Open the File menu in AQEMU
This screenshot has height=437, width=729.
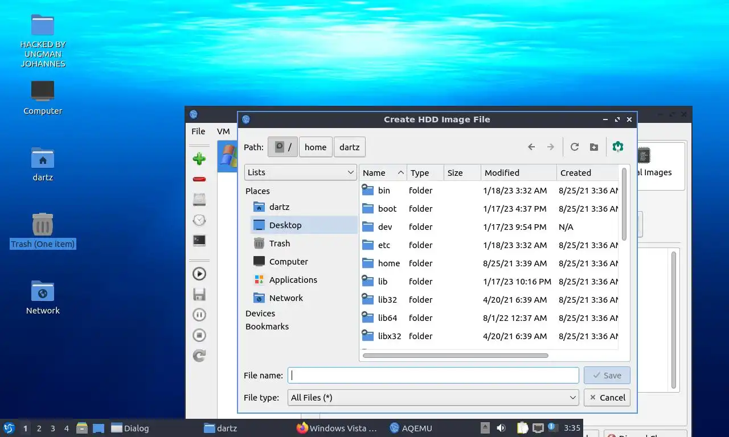tap(198, 131)
